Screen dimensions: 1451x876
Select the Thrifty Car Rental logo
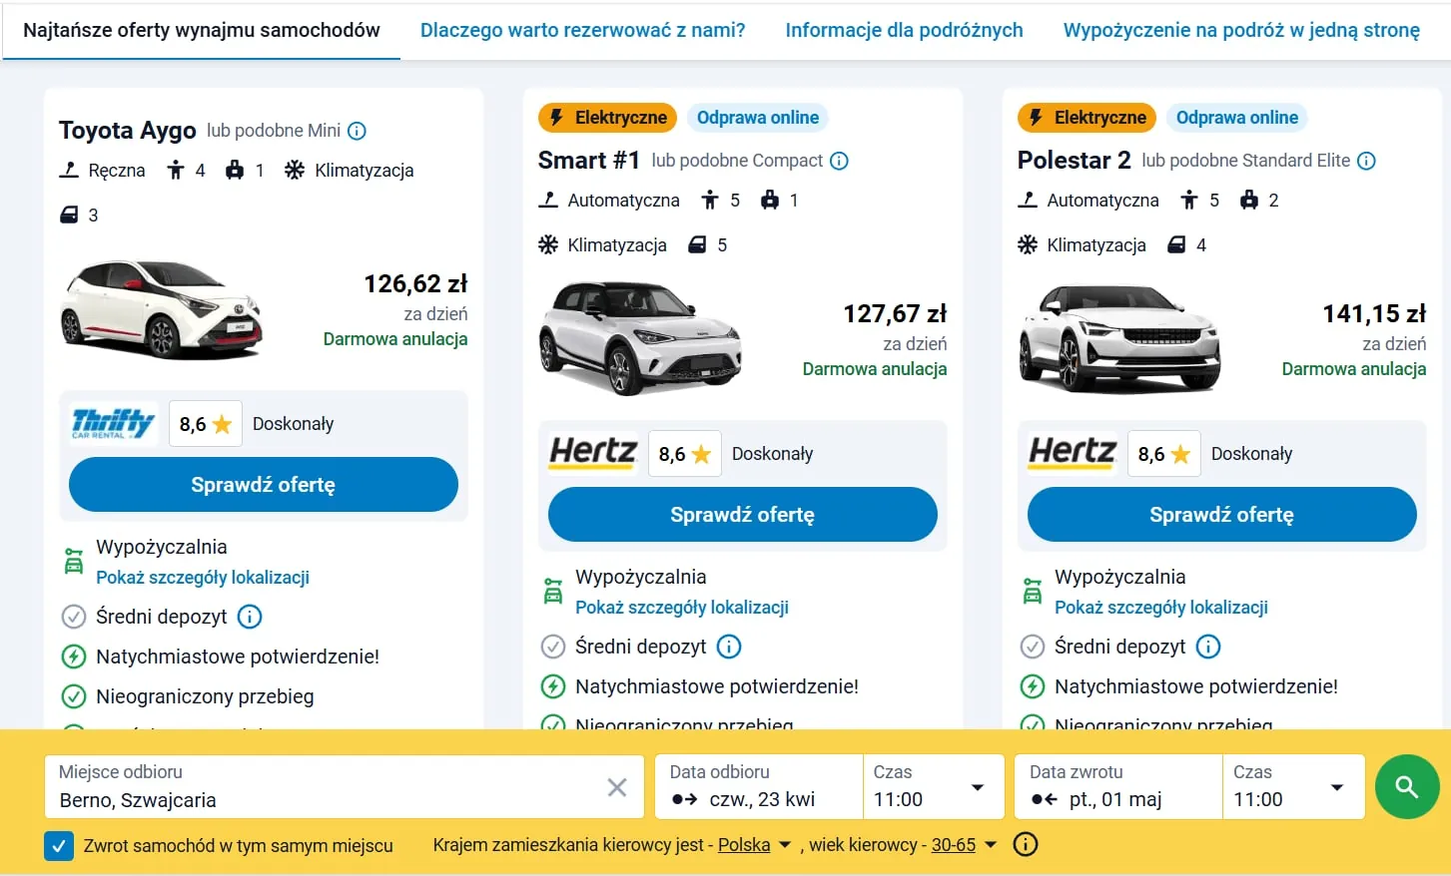coord(110,422)
